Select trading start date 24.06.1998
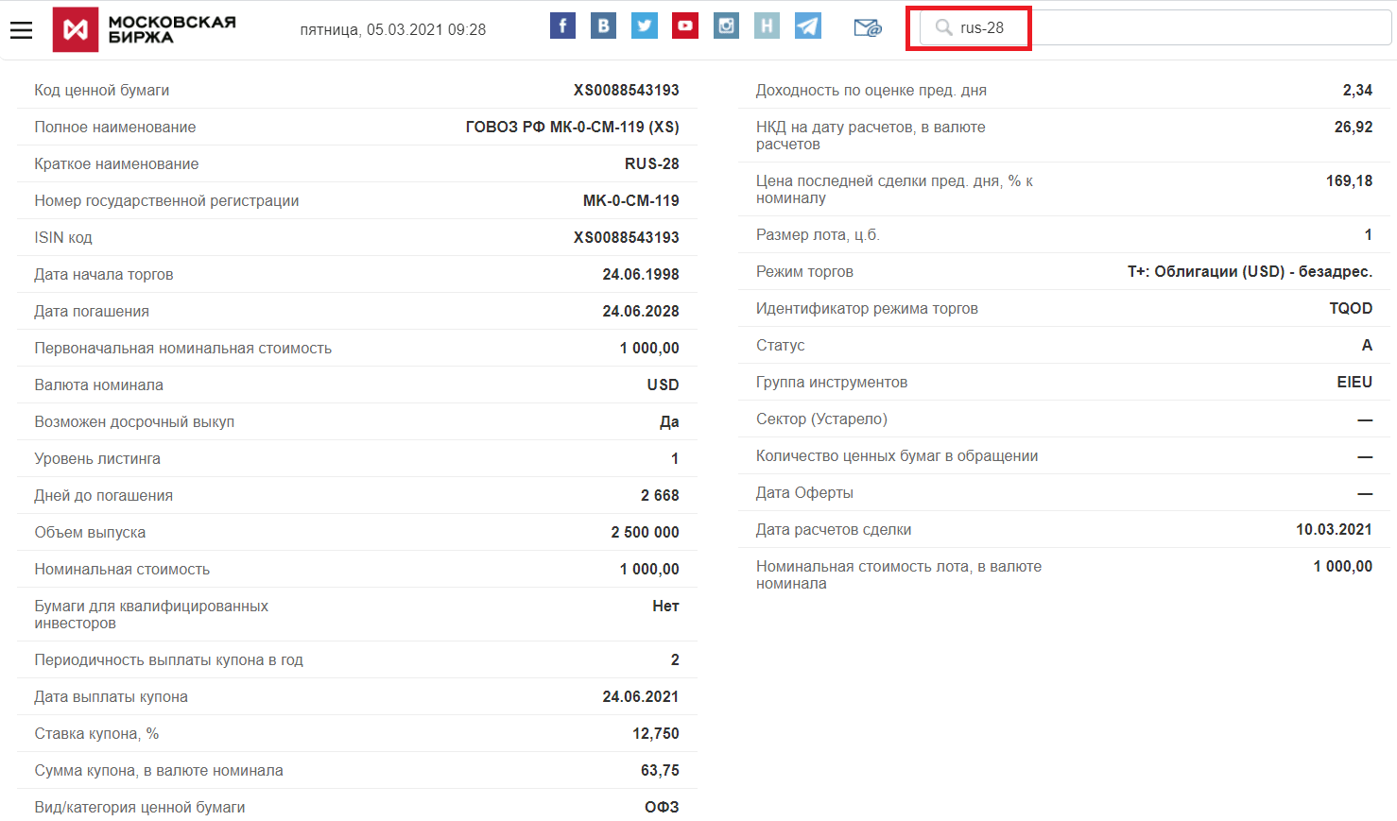1397x821 pixels. click(x=641, y=274)
